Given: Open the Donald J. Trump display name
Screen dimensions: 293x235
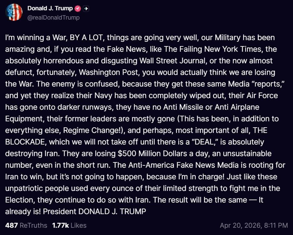Looking at the screenshot, I should point(51,9).
